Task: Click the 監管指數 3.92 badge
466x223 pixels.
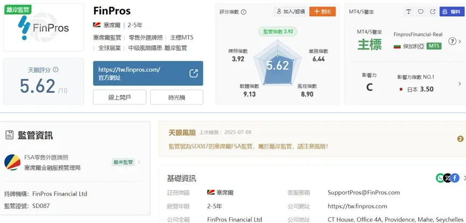Action: [x=277, y=31]
